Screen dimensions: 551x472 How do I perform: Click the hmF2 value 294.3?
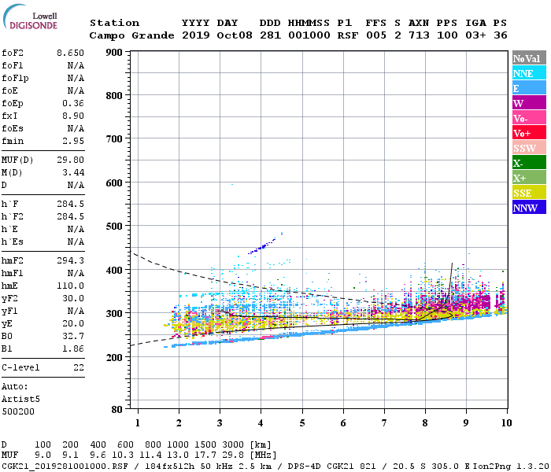coord(70,260)
